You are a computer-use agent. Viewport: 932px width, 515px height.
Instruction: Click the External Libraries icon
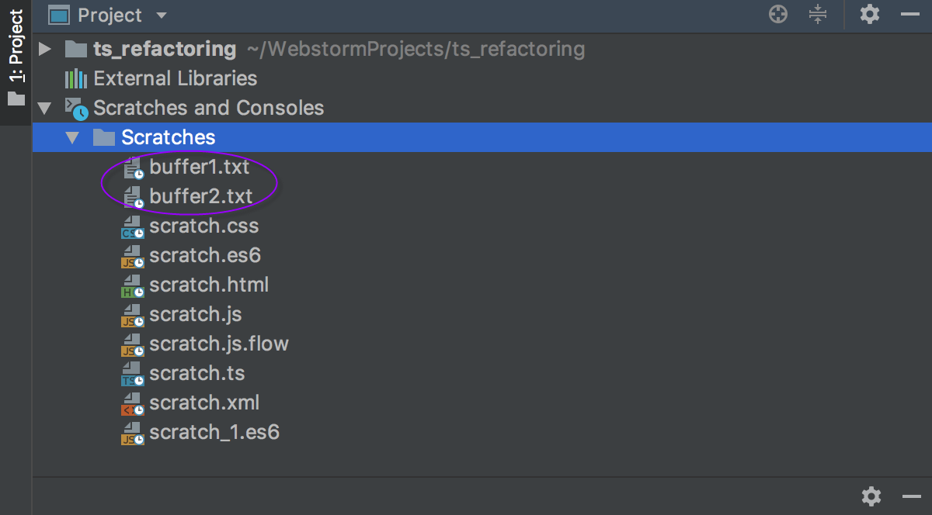75,78
